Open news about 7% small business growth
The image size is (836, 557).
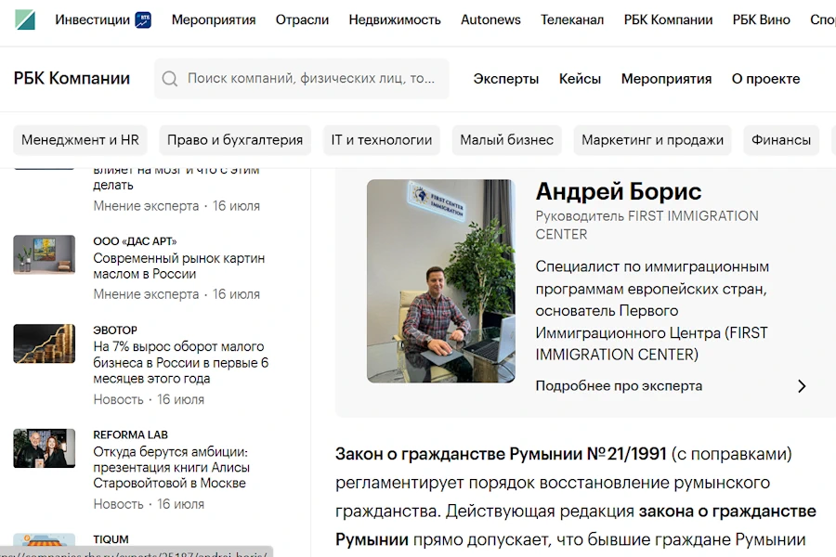pyautogui.click(x=181, y=362)
